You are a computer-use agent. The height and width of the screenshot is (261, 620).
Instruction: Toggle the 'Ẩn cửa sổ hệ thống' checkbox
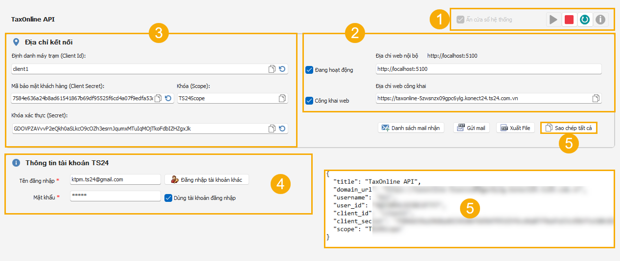(x=460, y=20)
